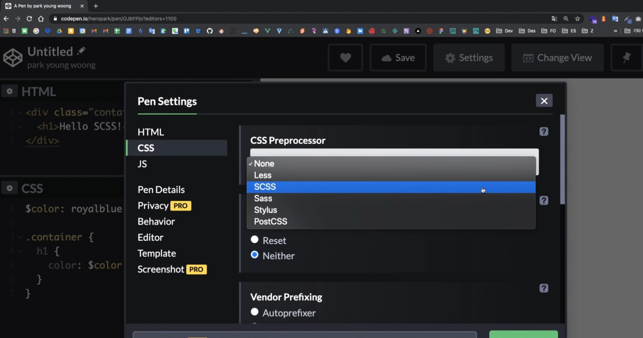Open the Dev bookmarks folder
Image resolution: width=643 pixels, height=338 pixels.
(x=504, y=31)
